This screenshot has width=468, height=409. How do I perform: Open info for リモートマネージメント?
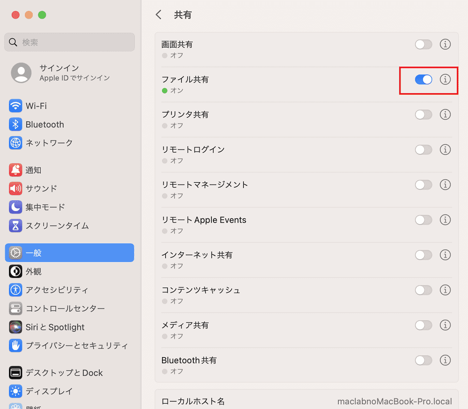pyautogui.click(x=445, y=185)
